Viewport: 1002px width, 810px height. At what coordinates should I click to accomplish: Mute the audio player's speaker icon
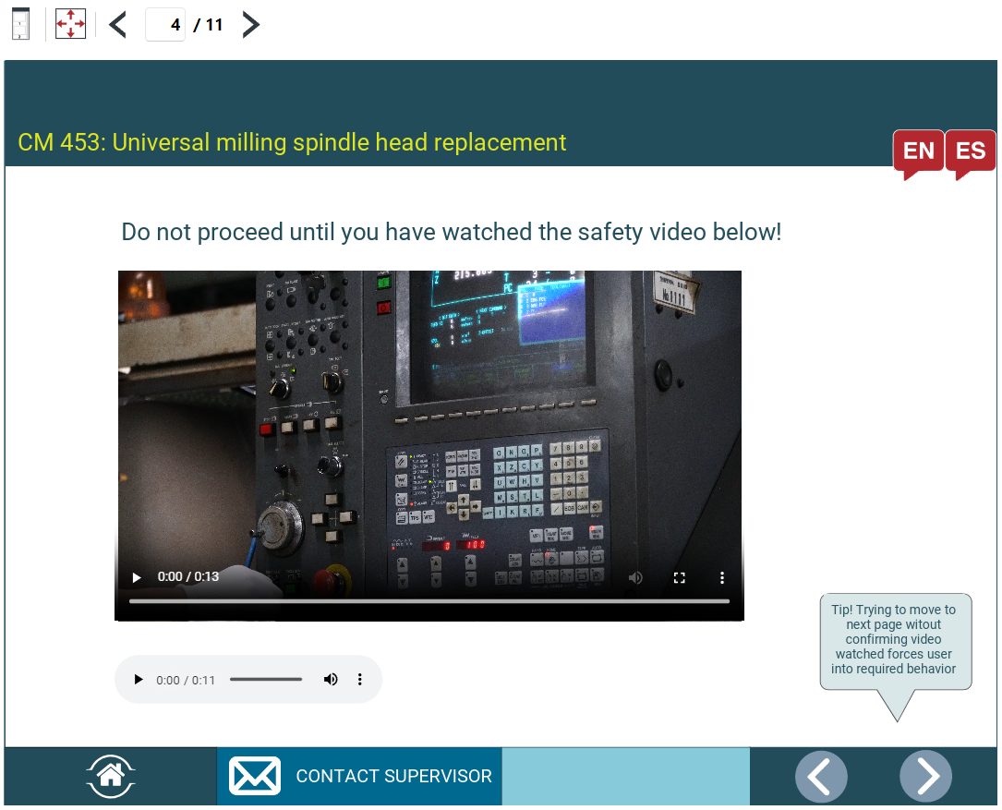click(x=330, y=679)
